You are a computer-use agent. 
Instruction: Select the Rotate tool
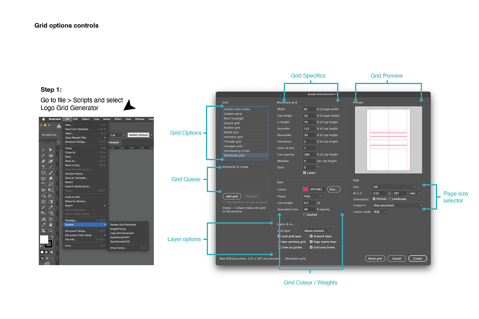click(44, 184)
